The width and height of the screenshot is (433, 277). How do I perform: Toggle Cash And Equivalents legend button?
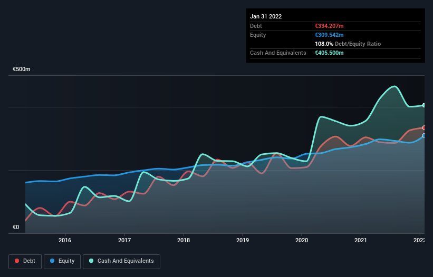(121, 261)
